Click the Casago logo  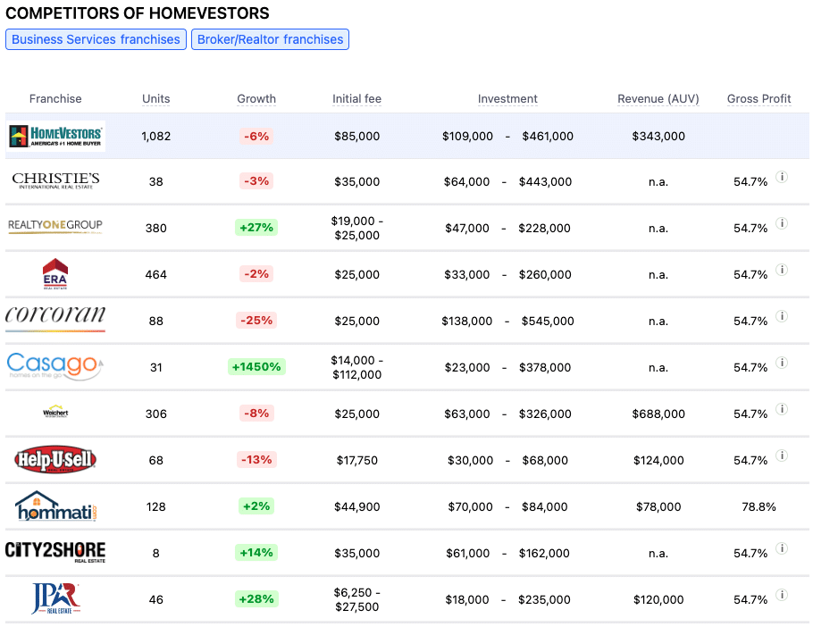[x=55, y=366]
